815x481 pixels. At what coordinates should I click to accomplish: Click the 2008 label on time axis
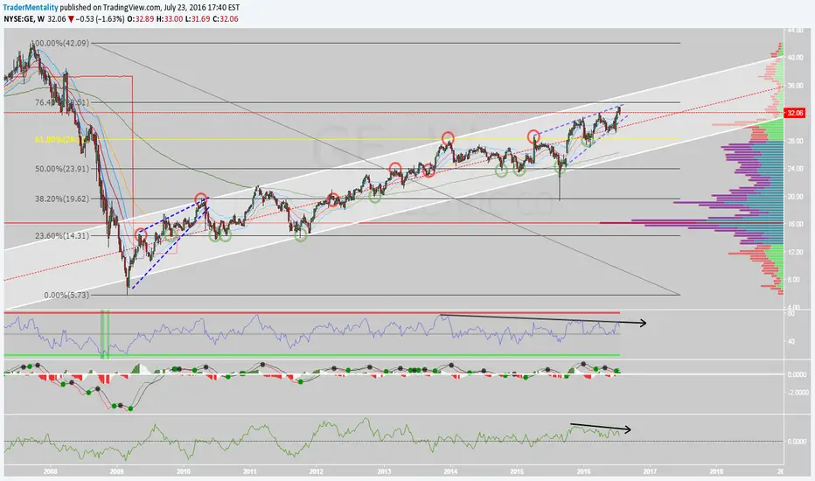51,471
